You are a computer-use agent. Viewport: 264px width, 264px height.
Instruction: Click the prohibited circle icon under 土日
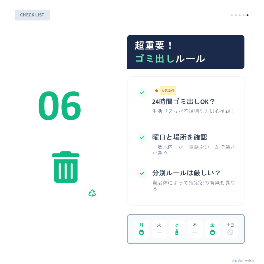click(230, 232)
